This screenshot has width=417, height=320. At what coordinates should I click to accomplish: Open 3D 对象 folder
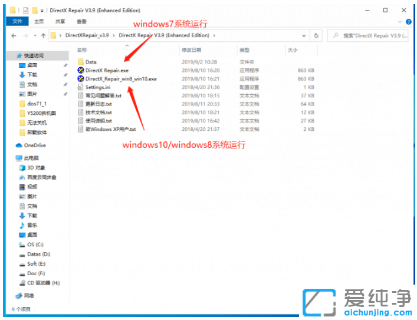tap(36, 168)
